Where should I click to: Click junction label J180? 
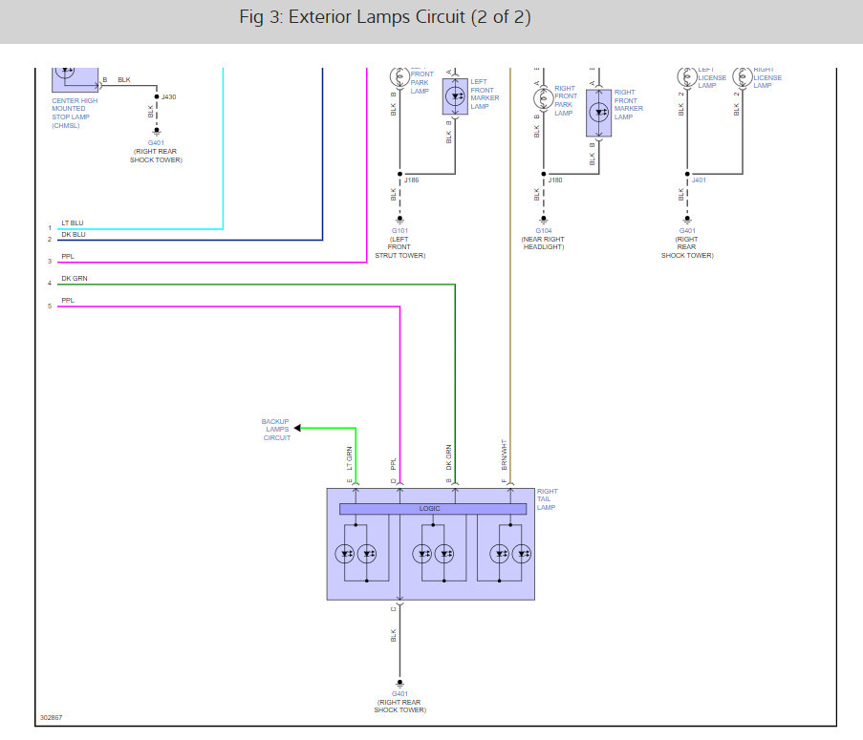pos(554,180)
